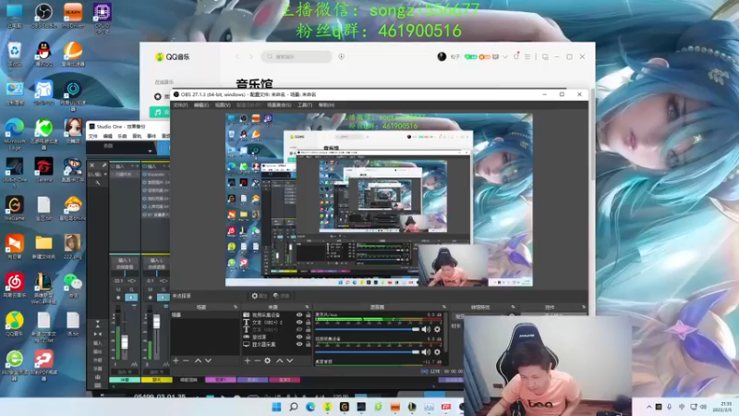The width and height of the screenshot is (739, 416).
Task: Mute Studio One input 1 channel
Action: (x=118, y=289)
